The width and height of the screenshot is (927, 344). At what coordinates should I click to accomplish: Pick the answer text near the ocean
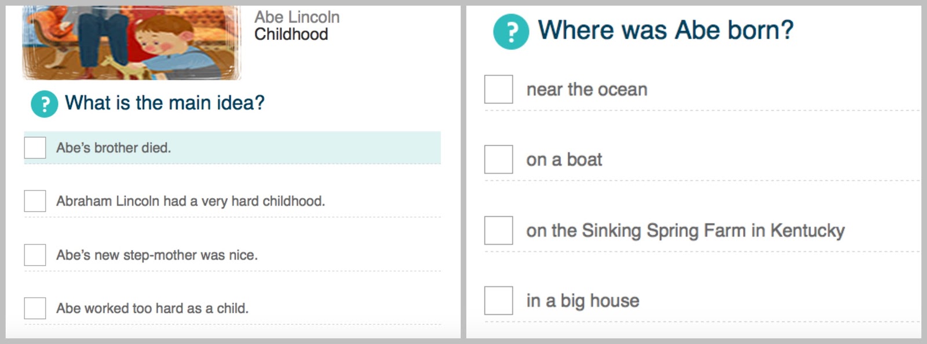coord(587,89)
